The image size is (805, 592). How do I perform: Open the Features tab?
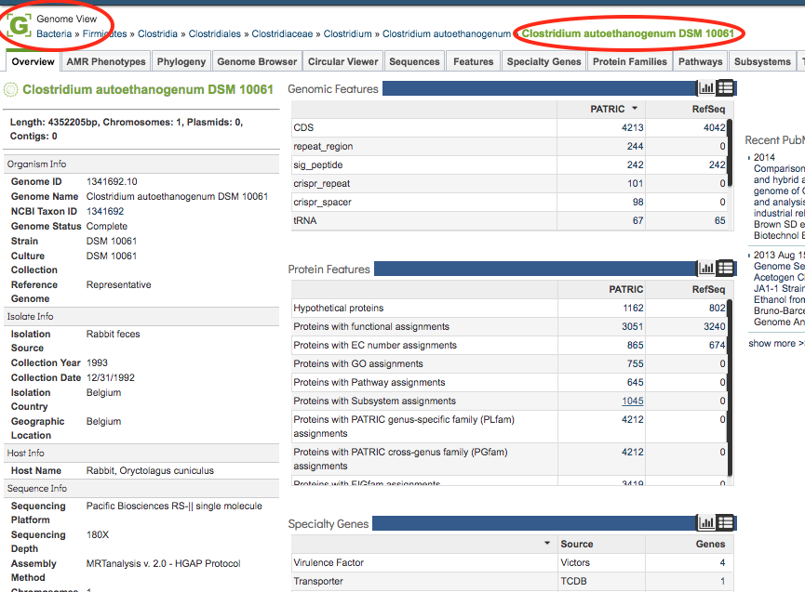point(474,61)
